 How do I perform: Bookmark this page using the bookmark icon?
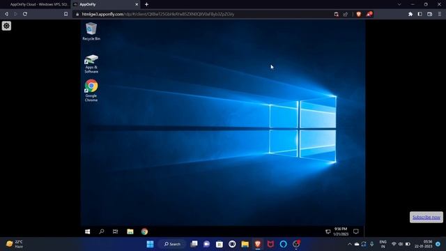coord(66,14)
